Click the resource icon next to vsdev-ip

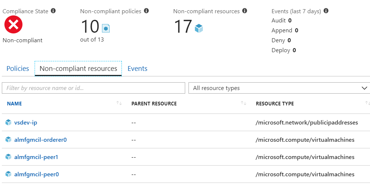tap(8, 122)
